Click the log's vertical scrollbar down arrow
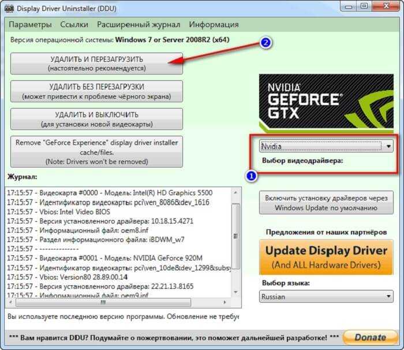 tap(235, 292)
